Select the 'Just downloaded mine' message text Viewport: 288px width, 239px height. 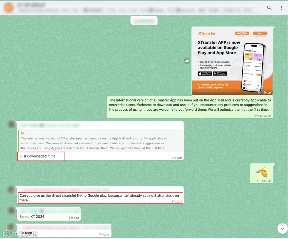38,156
